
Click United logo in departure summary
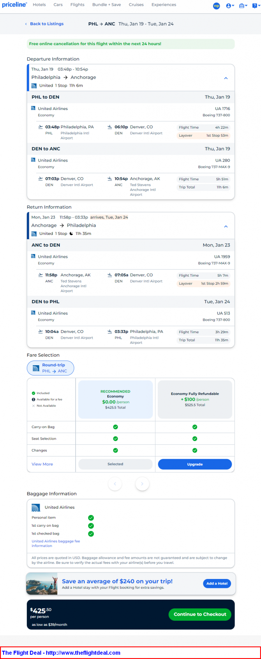coord(34,85)
